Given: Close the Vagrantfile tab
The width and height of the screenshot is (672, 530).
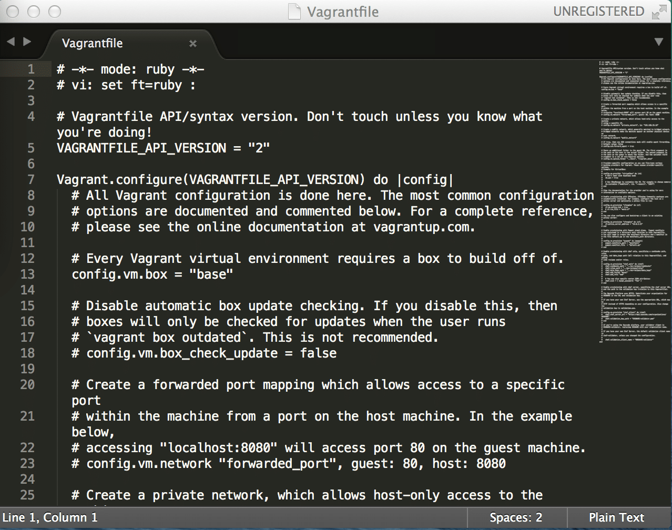Looking at the screenshot, I should coord(193,44).
